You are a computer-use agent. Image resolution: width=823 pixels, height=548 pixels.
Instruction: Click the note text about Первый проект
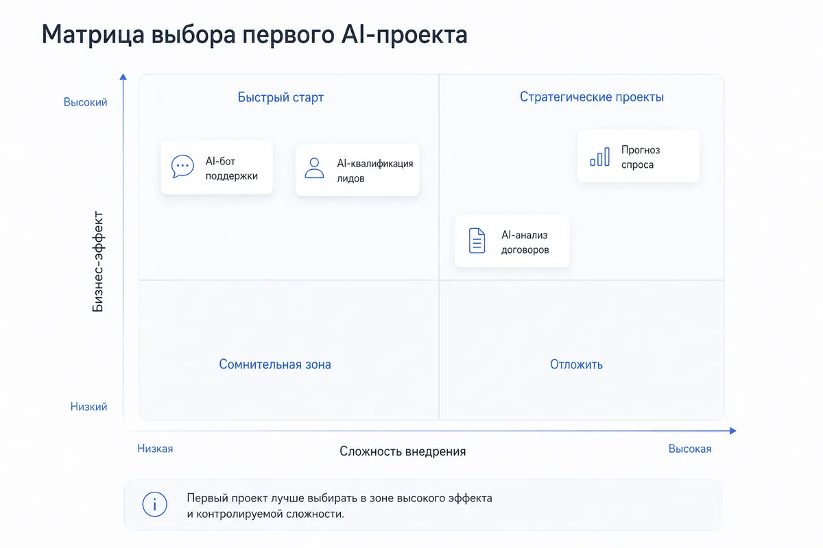339,506
